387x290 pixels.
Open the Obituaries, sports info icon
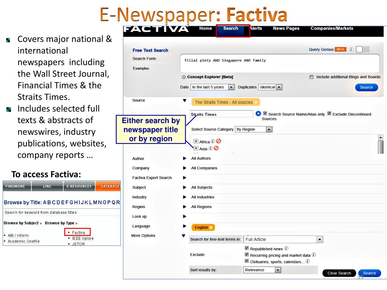pos(308,261)
